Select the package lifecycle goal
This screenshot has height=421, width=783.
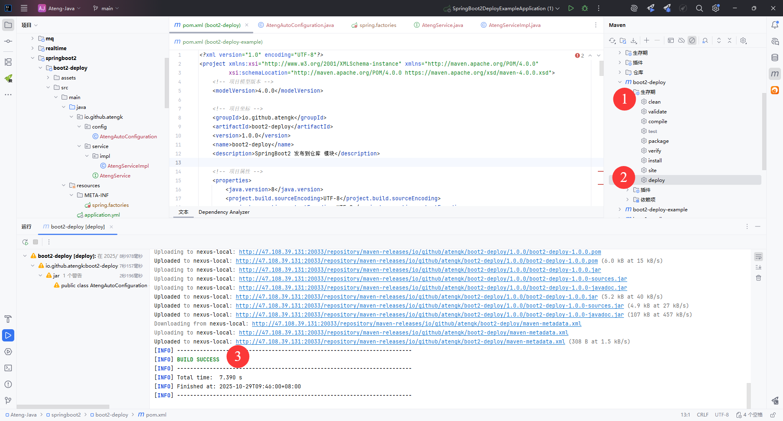[x=658, y=141]
